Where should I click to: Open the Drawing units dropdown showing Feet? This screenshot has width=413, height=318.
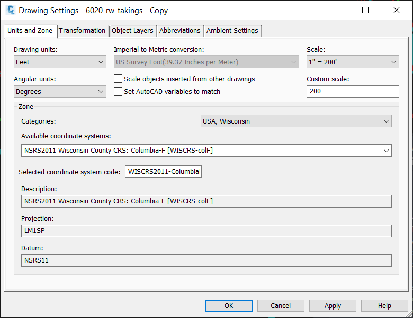click(60, 62)
